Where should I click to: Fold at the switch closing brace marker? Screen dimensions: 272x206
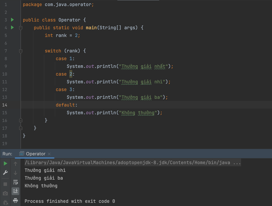tap(21, 120)
